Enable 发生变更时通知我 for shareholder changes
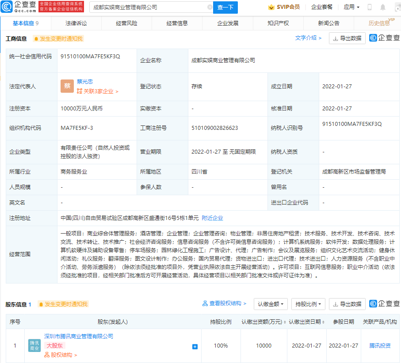This screenshot has height=363, width=401. point(63,304)
